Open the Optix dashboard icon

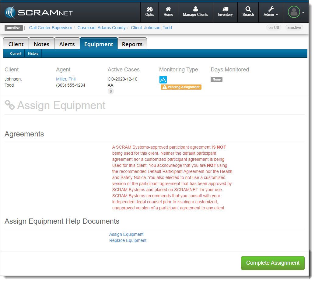149,12
